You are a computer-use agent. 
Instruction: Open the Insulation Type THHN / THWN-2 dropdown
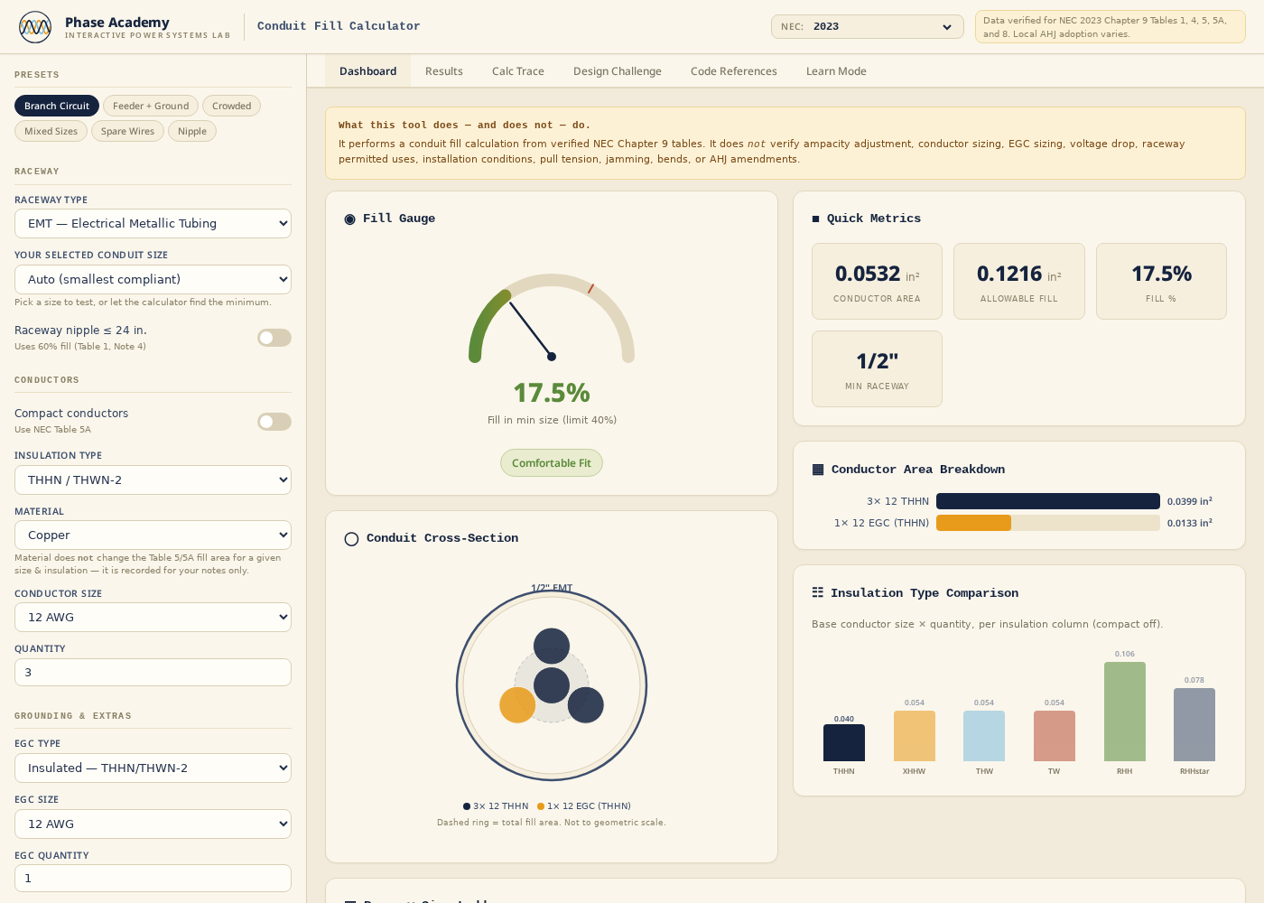click(153, 480)
